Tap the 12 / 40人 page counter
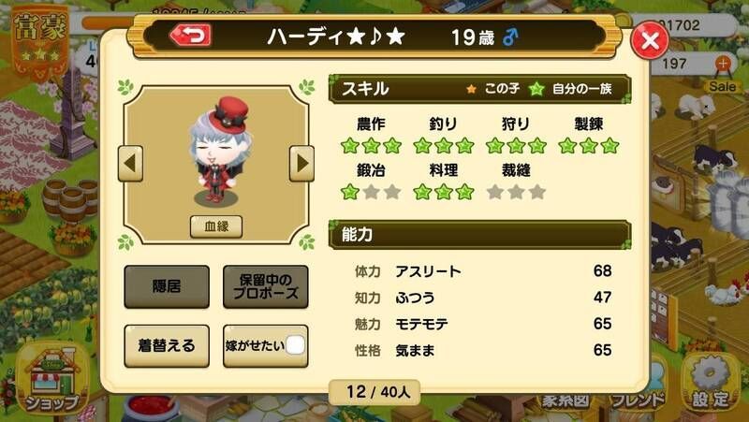 point(375,392)
